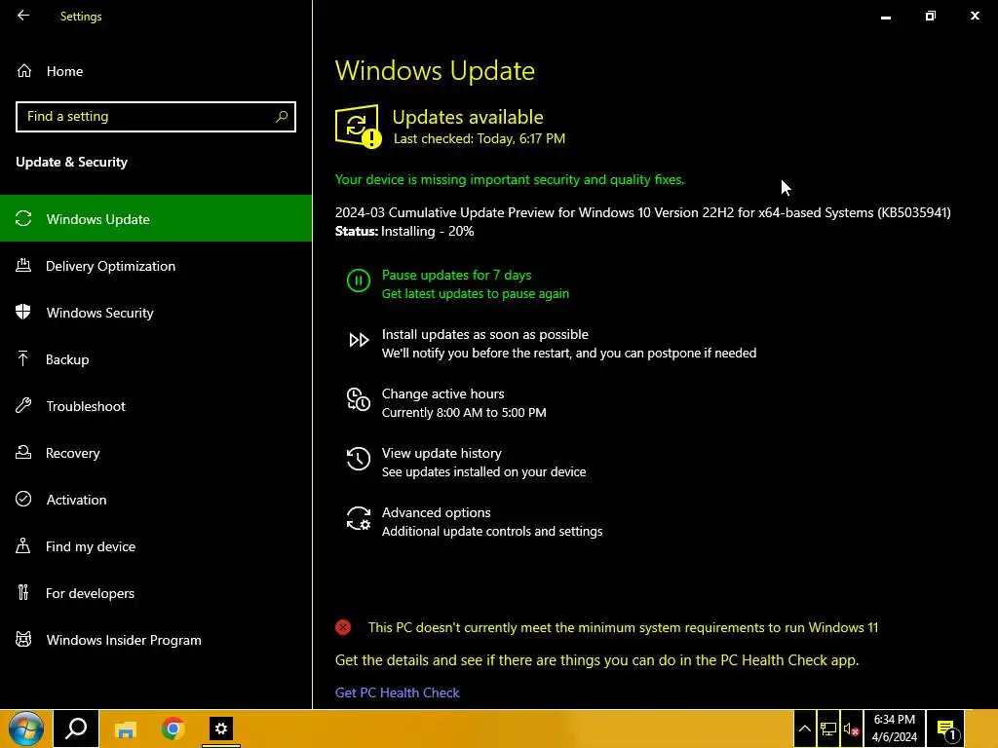998x748 pixels.
Task: Click the 'Last checked: Today, 6:17 PM' text
Action: click(480, 138)
